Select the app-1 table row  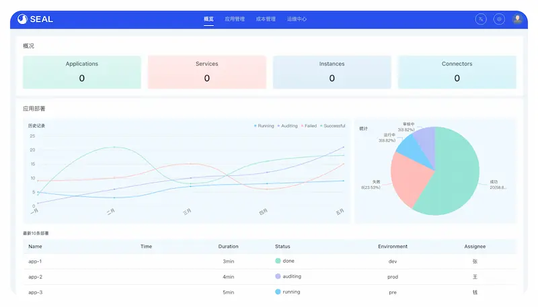pyautogui.click(x=270, y=261)
